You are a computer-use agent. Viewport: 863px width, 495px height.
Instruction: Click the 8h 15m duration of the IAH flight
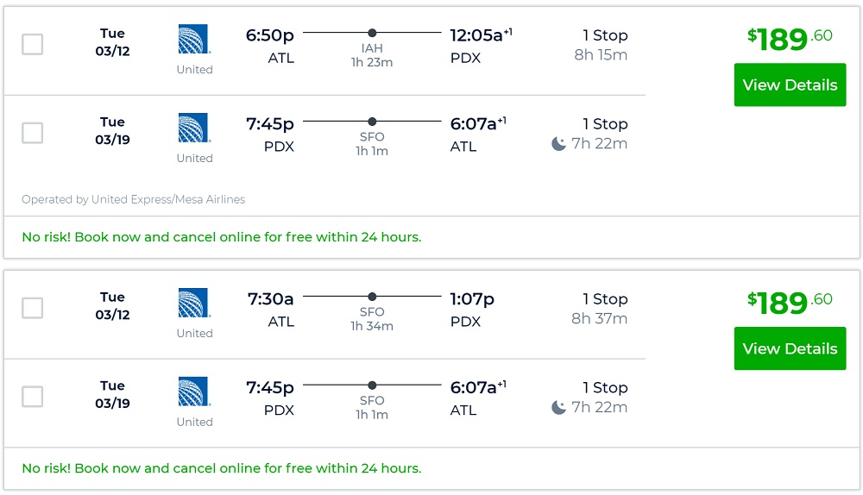tap(601, 55)
